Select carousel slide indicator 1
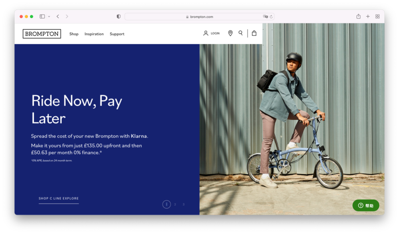Screen dimensions: 399x234 [166, 204]
